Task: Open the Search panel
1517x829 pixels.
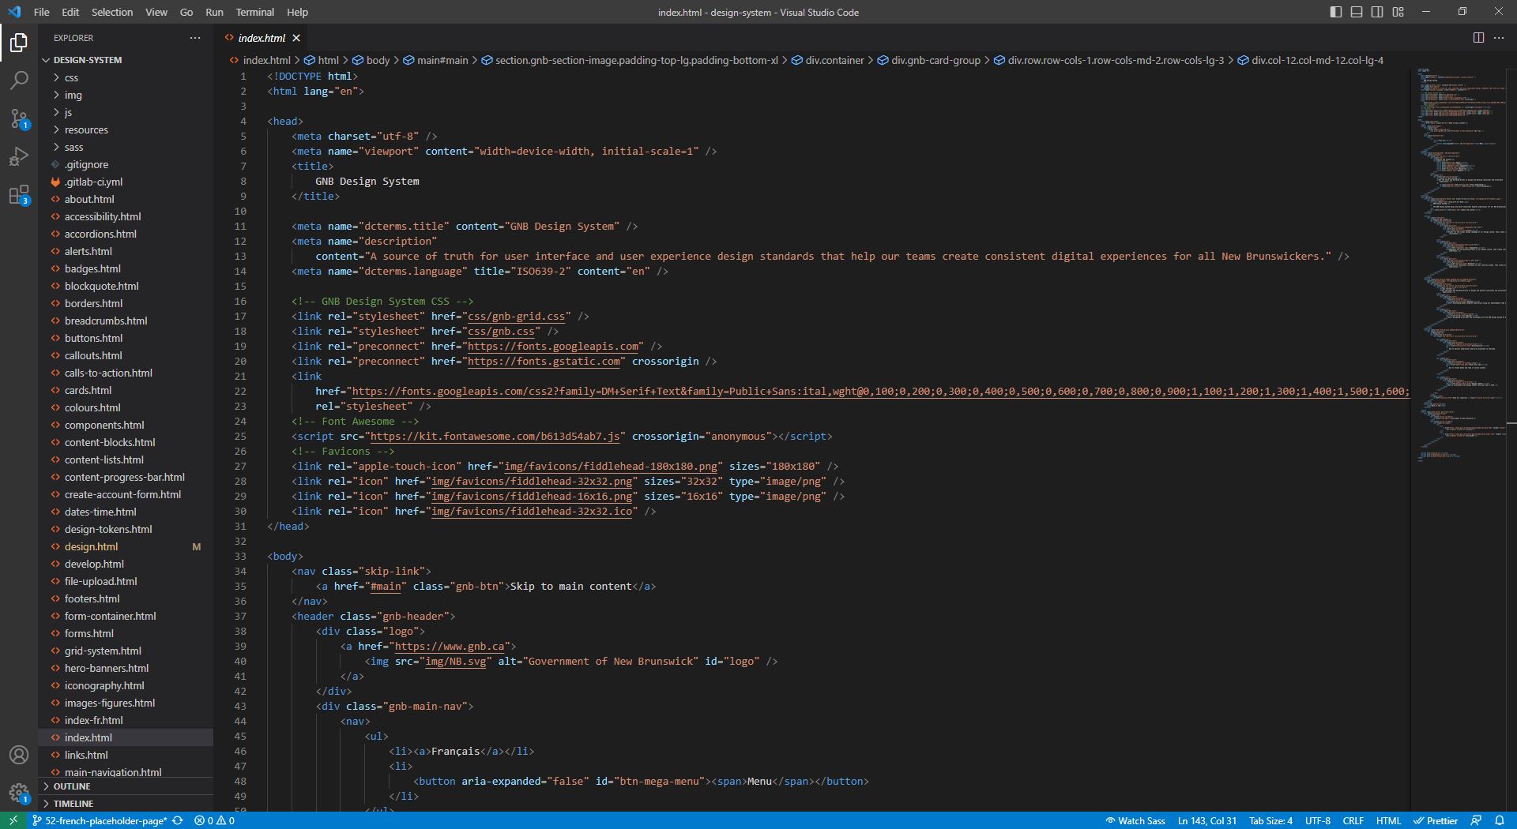Action: click(19, 80)
